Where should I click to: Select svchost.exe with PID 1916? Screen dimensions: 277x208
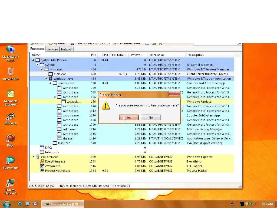point(132,134)
